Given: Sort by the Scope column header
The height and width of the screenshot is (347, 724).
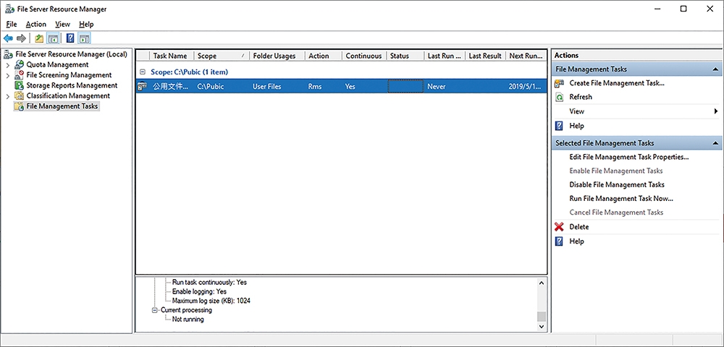Looking at the screenshot, I should point(222,56).
